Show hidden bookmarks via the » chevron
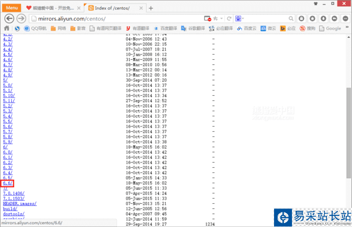The height and width of the screenshot is (227, 352). tap(347, 27)
